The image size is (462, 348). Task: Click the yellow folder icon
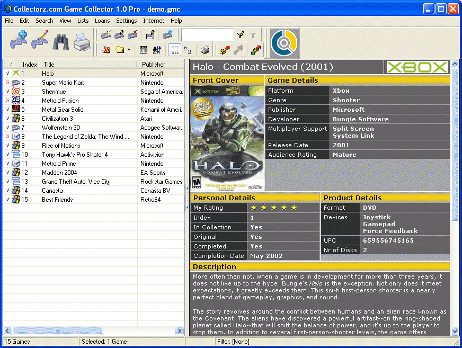pos(120,50)
